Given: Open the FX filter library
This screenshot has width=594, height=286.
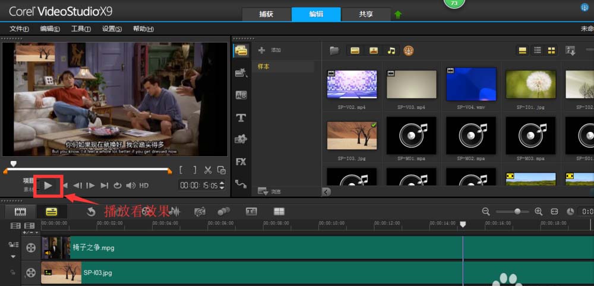Looking at the screenshot, I should pos(241,161).
